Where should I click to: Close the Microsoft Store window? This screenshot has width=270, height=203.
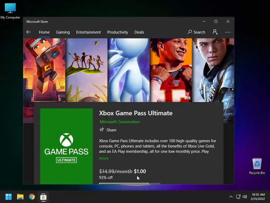pyautogui.click(x=228, y=21)
